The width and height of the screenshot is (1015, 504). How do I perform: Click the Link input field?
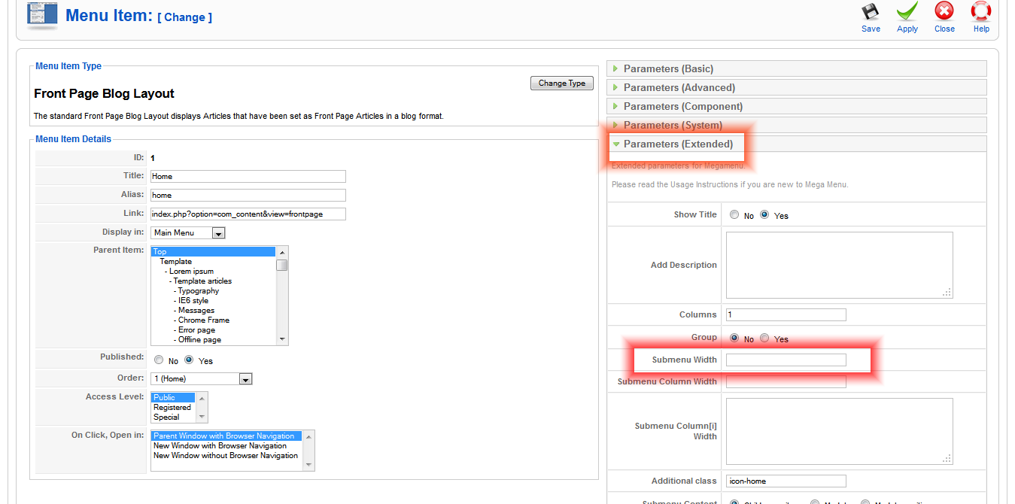248,214
